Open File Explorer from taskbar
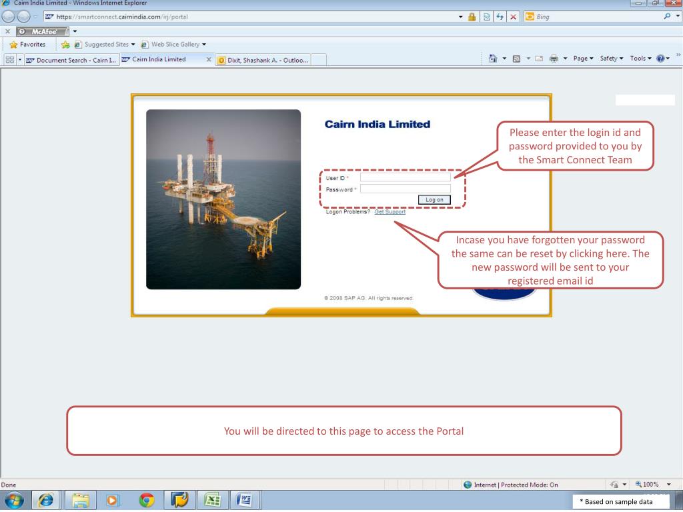 tap(81, 500)
